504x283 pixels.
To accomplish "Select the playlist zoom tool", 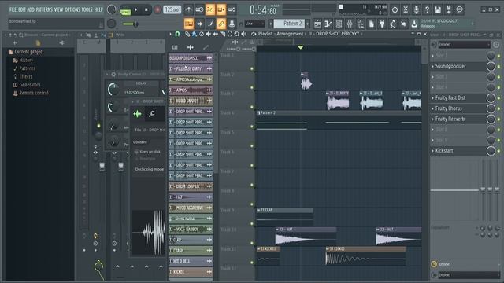I will pos(237,34).
